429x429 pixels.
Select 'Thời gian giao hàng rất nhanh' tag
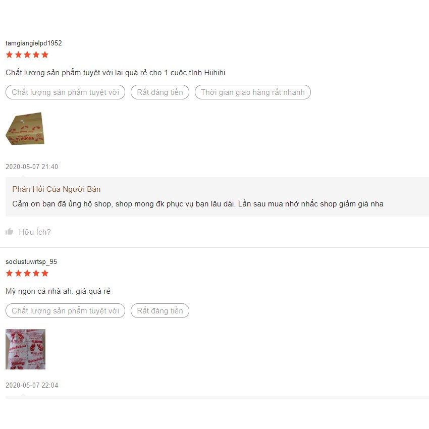coord(253,92)
